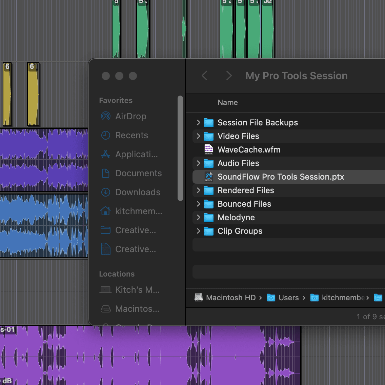Select the Creative... sidebar item with document icon
The height and width of the screenshot is (385, 385).
click(128, 249)
